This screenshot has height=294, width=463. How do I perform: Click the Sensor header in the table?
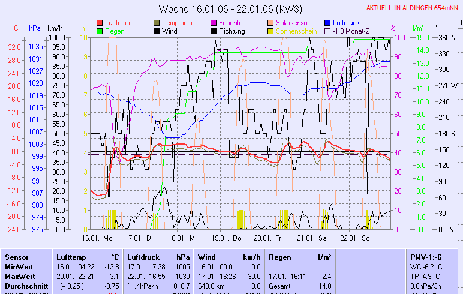tap(16, 257)
